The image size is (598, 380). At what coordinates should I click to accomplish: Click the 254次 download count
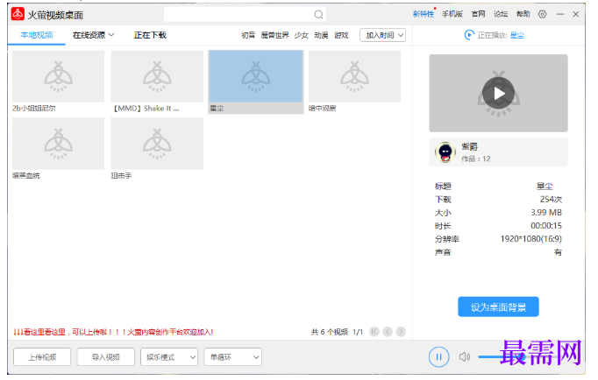point(551,199)
